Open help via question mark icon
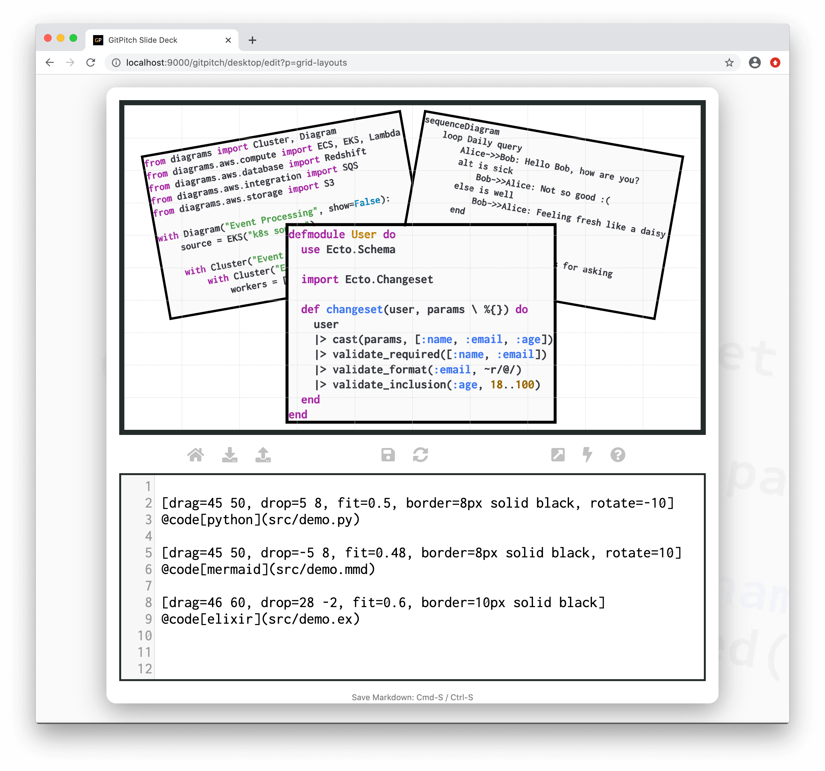 617,455
